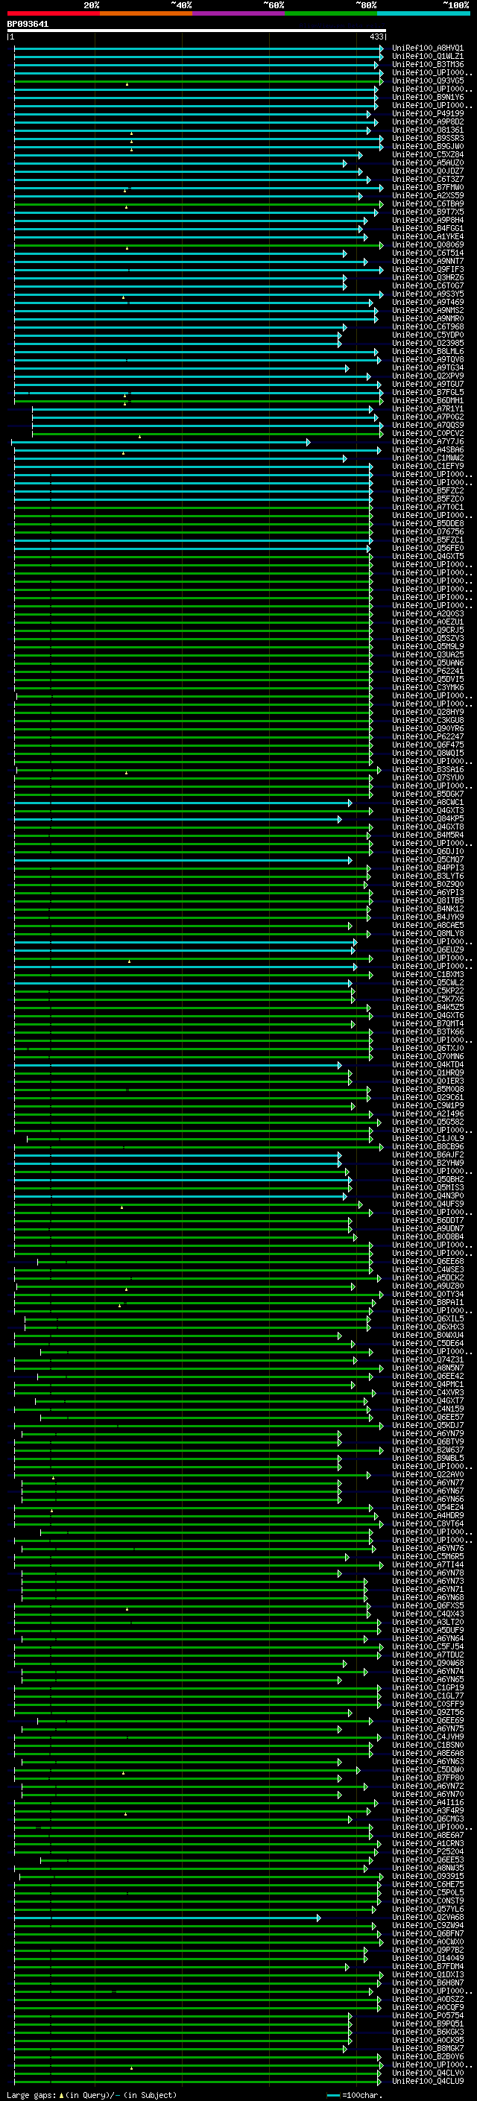The width and height of the screenshot is (477, 2101).
Task: Select the UniRef100_C1MWW2 label
Action: tap(428, 458)
